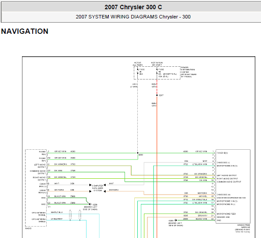Screen dimensions: 261x238
Task: Click the RADIO component label
Action: pos(28,228)
